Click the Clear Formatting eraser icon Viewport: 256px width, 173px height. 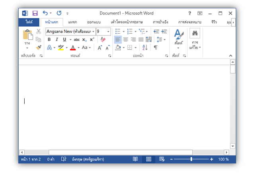(103, 39)
